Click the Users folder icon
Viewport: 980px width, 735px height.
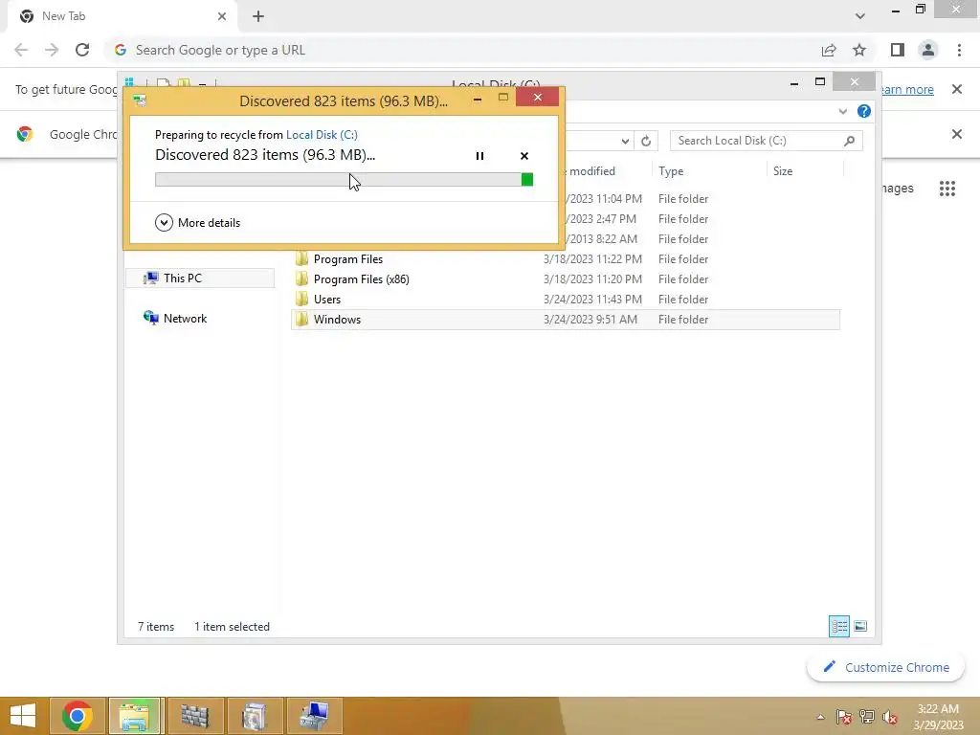pos(301,299)
